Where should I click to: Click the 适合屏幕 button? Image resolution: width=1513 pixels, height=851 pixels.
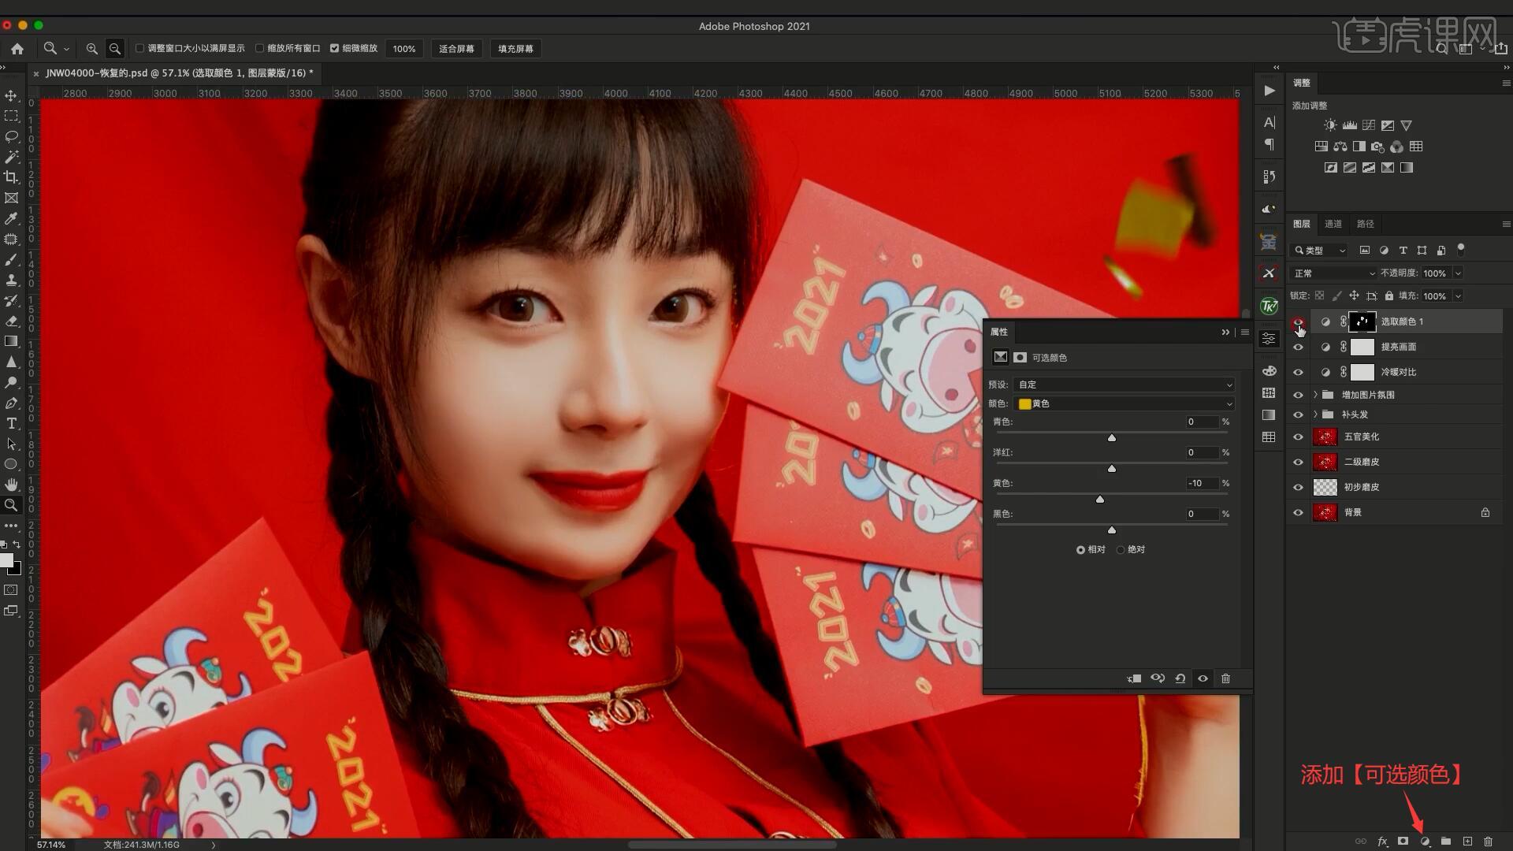click(x=456, y=49)
